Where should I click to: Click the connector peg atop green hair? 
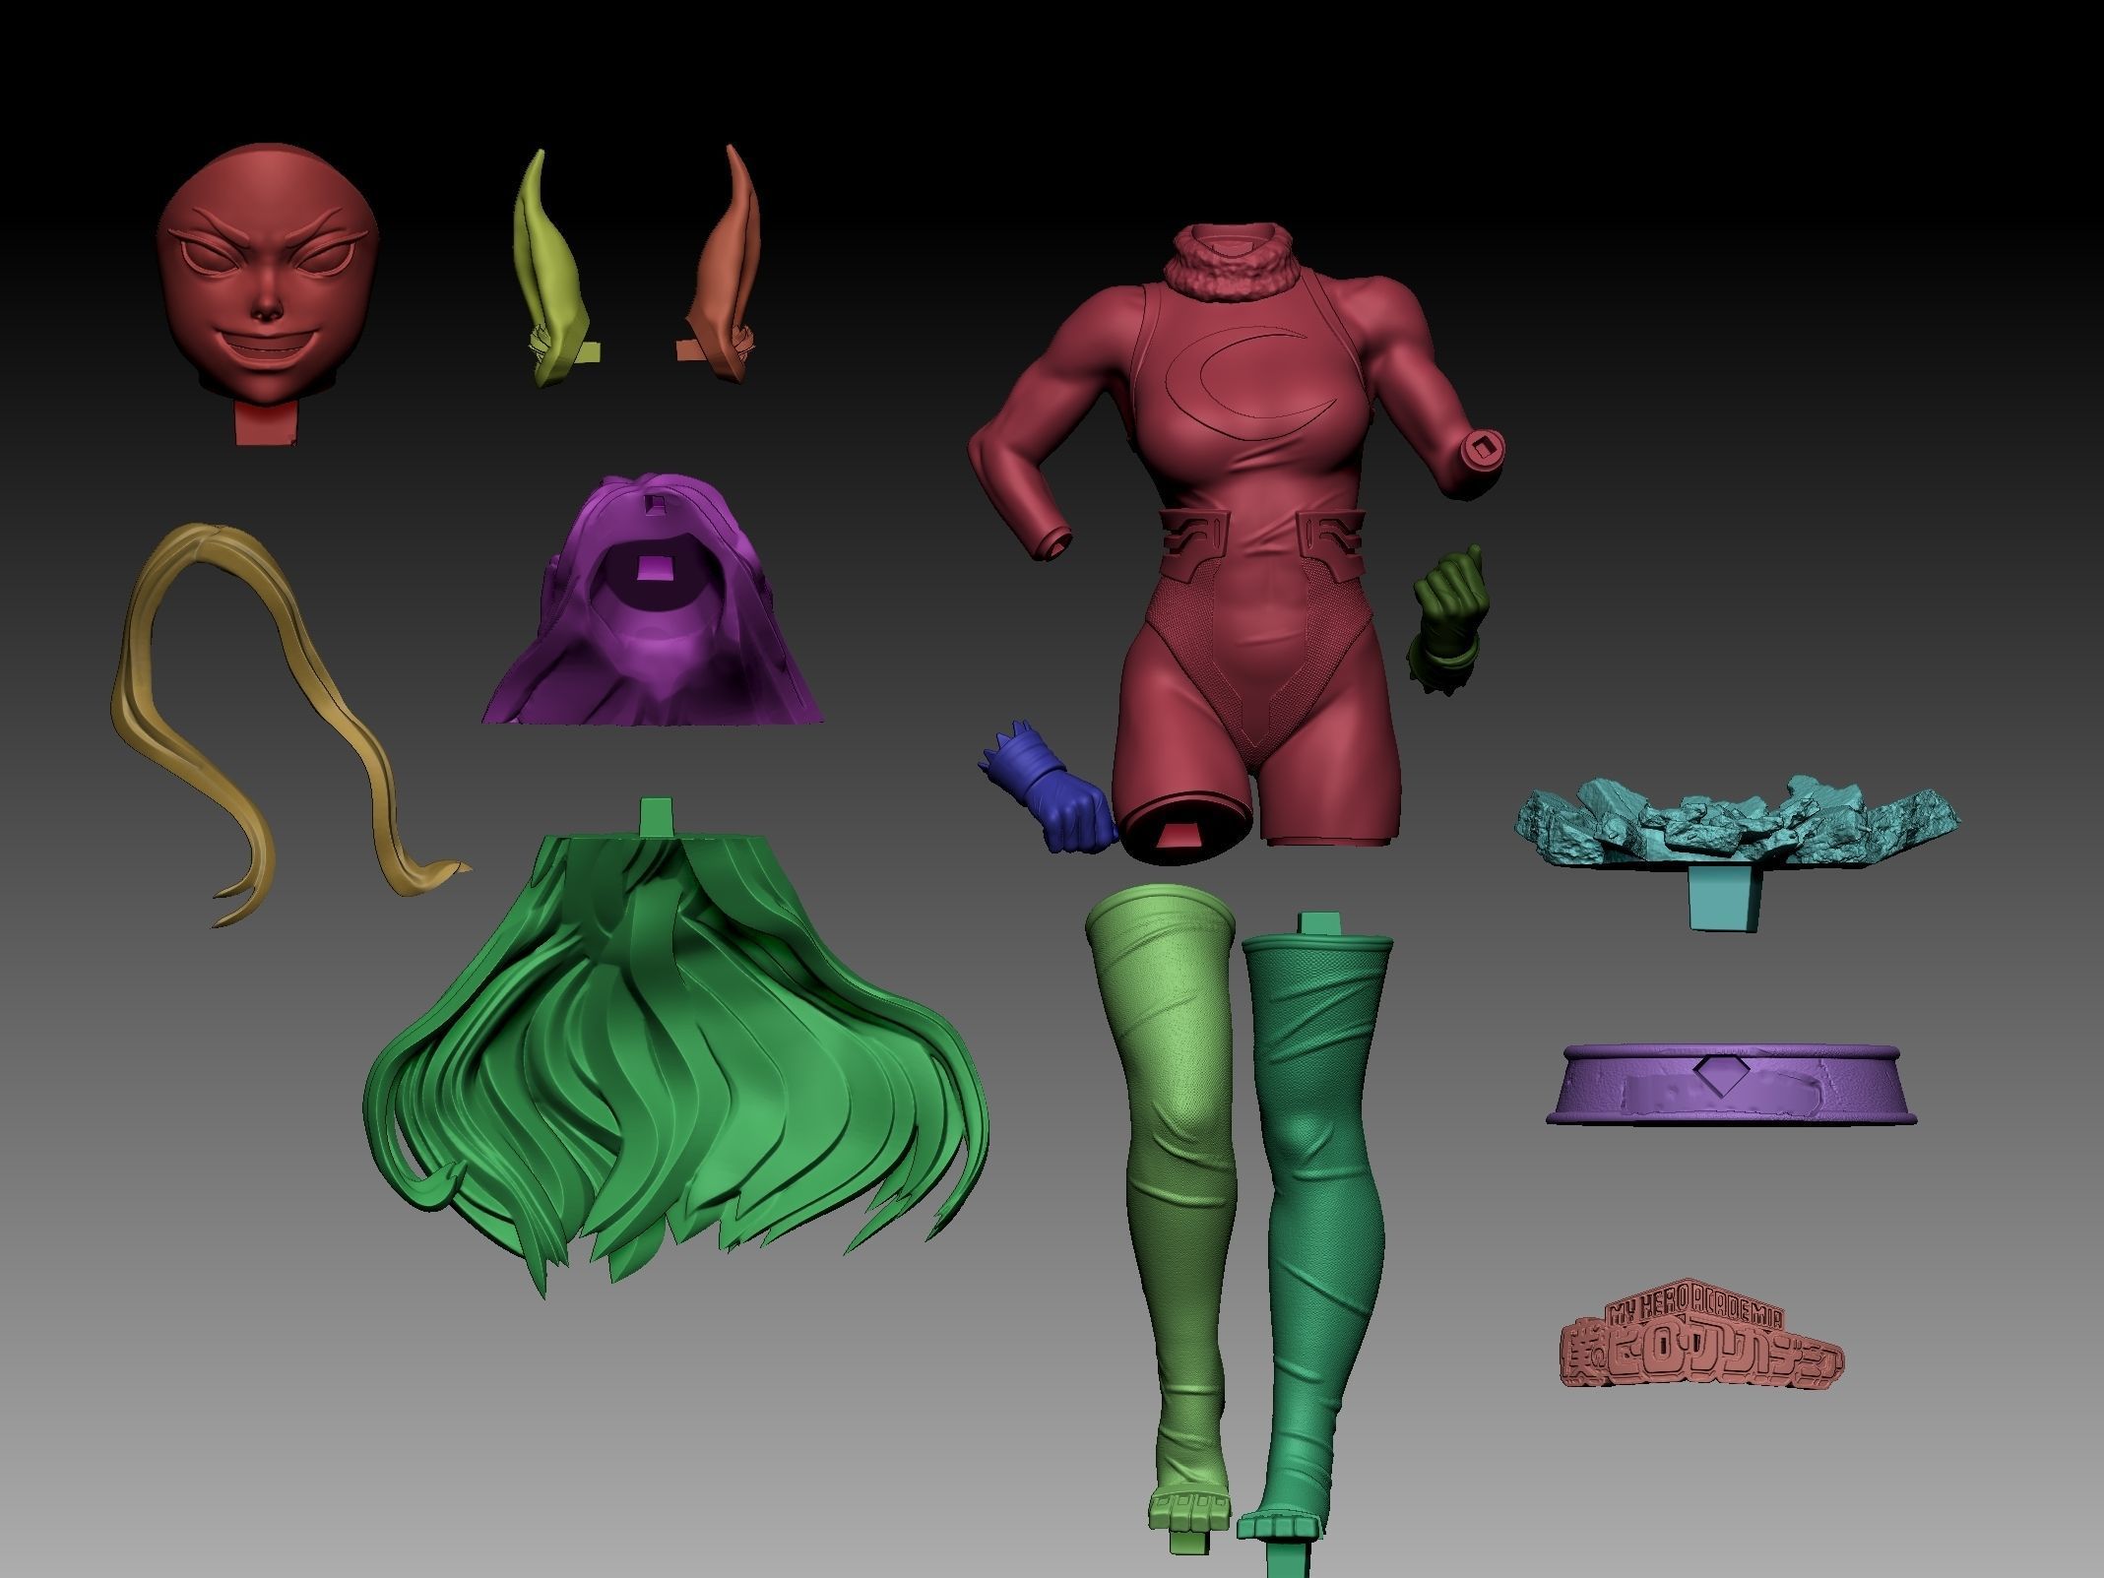tap(659, 818)
